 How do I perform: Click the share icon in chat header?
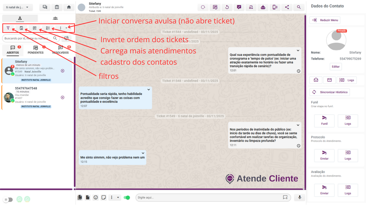[287, 7]
